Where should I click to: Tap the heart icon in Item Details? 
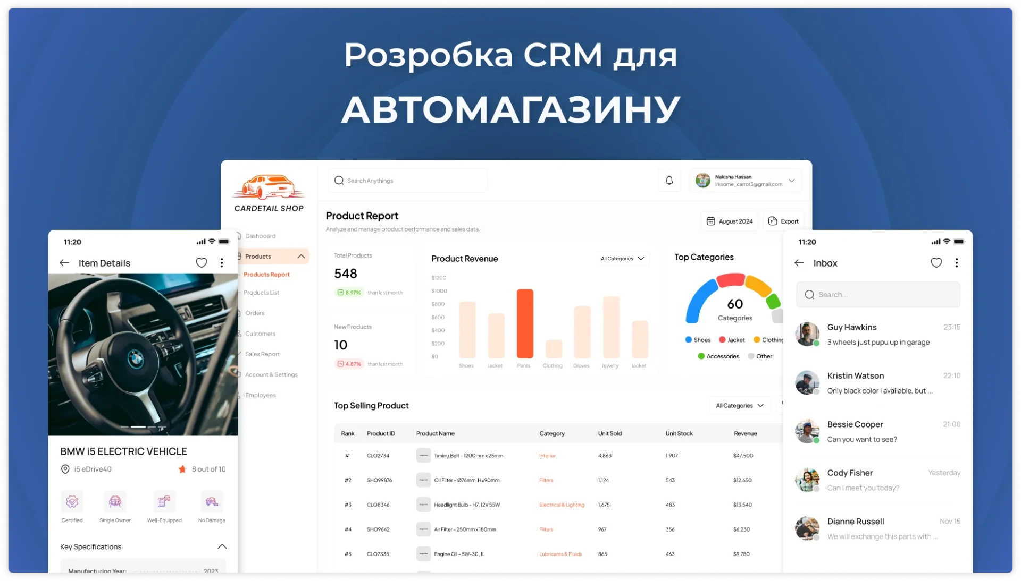pyautogui.click(x=202, y=263)
